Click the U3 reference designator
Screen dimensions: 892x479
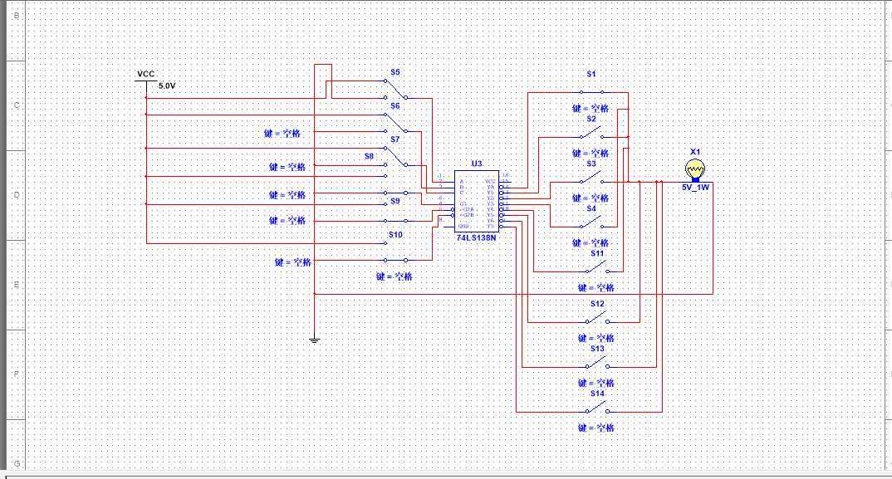tap(477, 164)
